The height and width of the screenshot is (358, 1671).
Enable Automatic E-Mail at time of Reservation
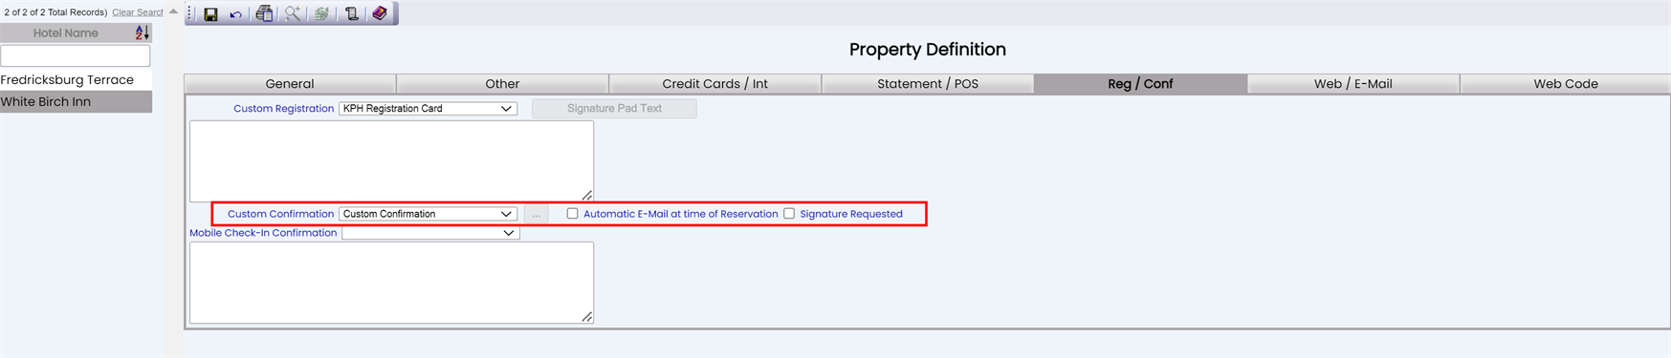[x=572, y=214]
